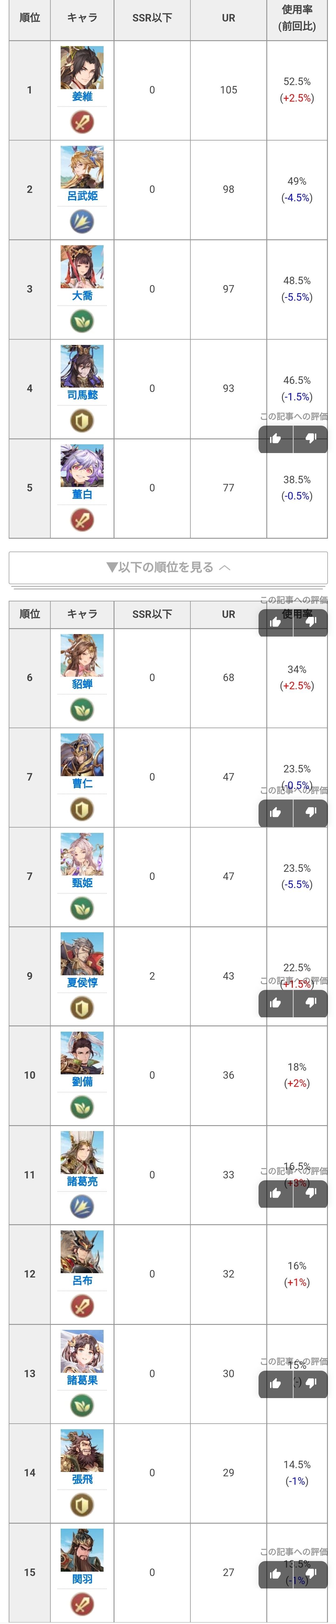Click the red sword icon under 董白
The width and height of the screenshot is (336, 1624).
pos(82,520)
